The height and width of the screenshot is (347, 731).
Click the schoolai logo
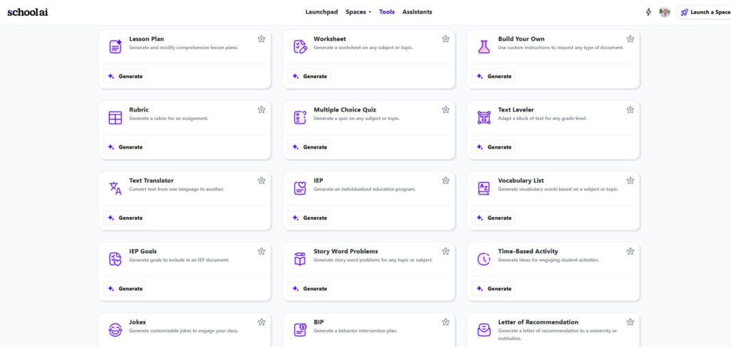click(28, 12)
